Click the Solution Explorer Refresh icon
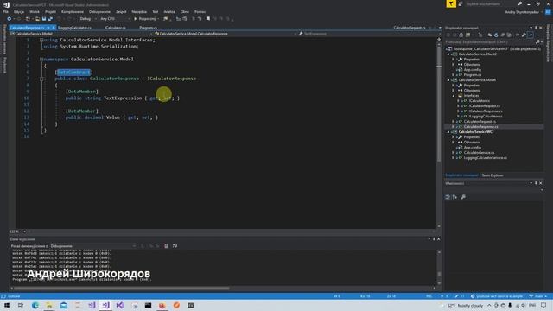 pyautogui.click(x=496, y=35)
